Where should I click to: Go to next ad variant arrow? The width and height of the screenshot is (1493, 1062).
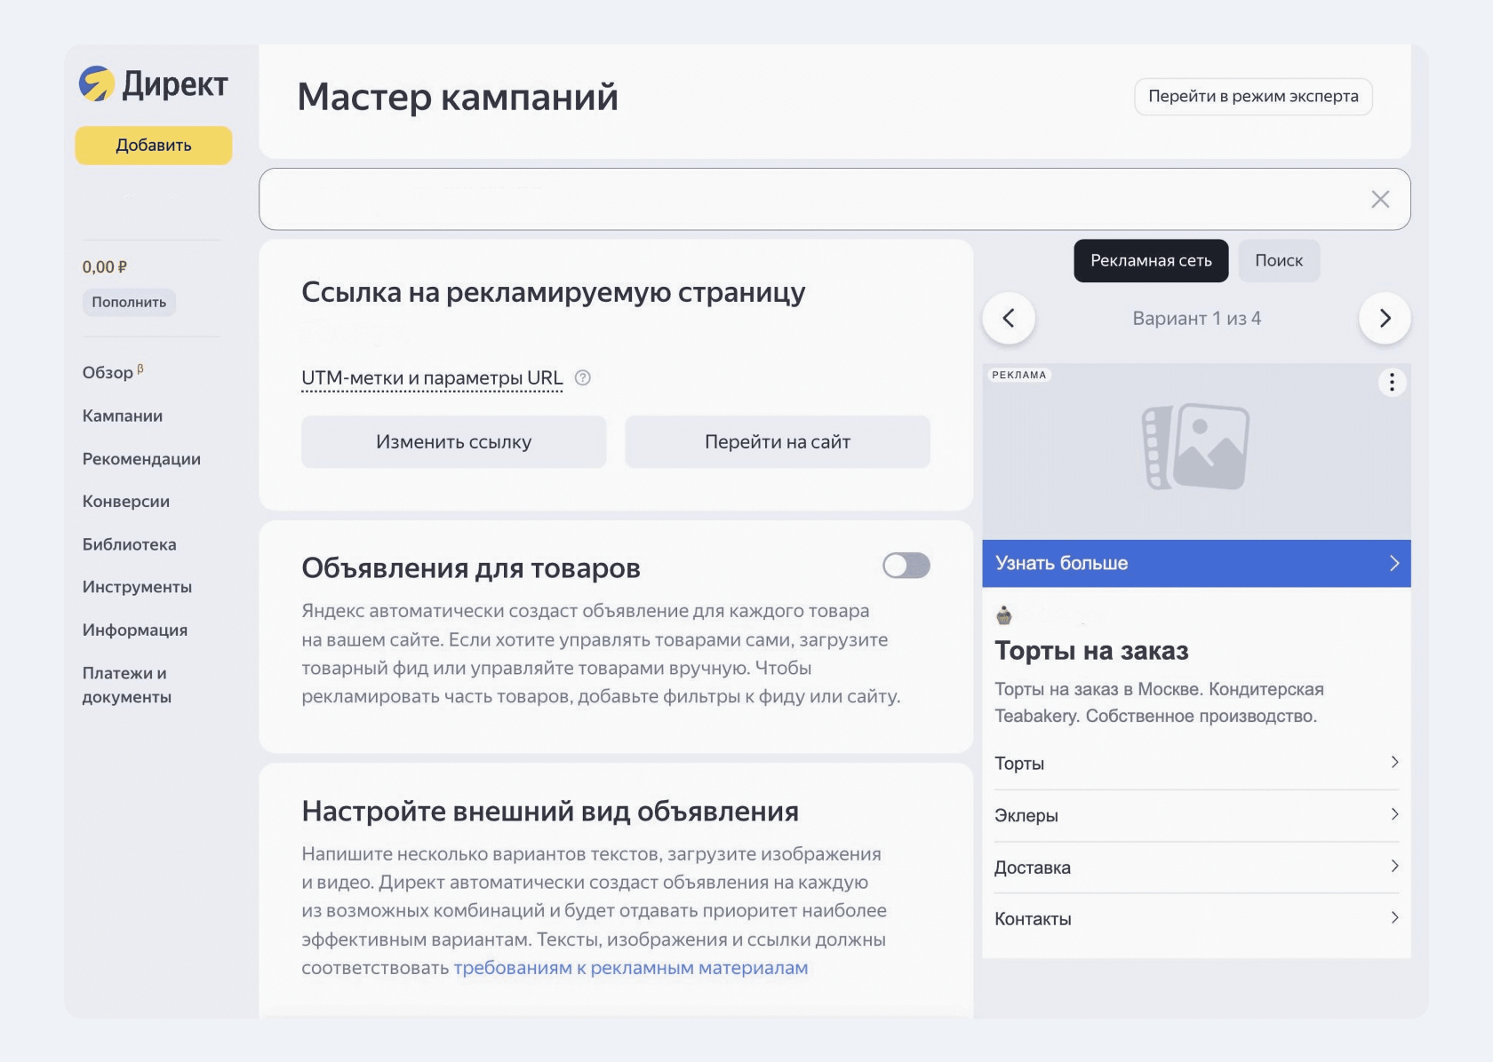[x=1385, y=318]
